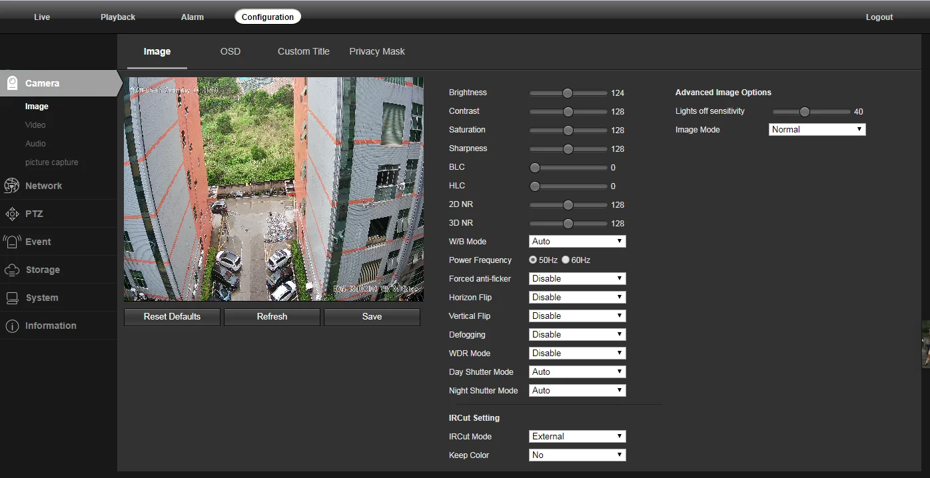Click the camera live preview image
This screenshot has width=930, height=478.
273,189
